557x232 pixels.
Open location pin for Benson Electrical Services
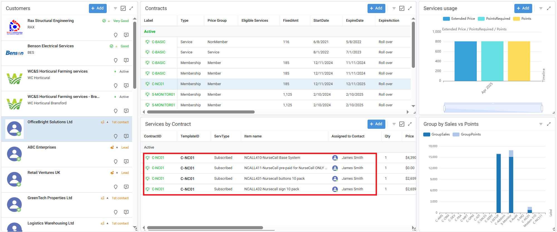tap(116, 60)
